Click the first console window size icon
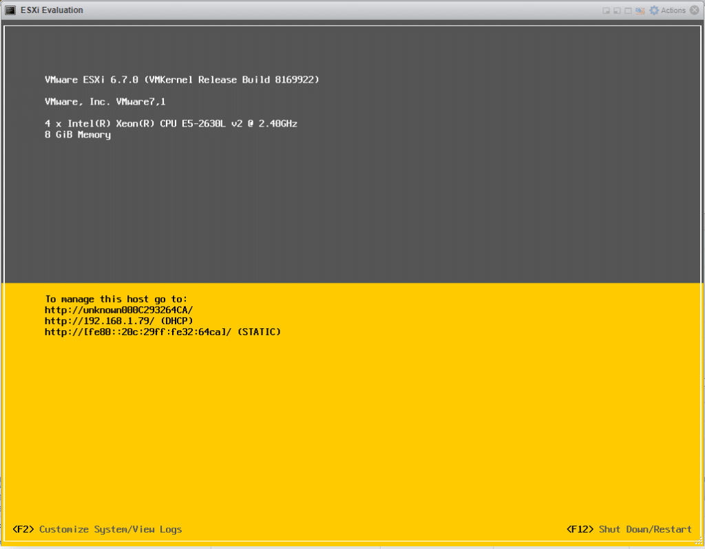This screenshot has height=549, width=705. pos(606,11)
